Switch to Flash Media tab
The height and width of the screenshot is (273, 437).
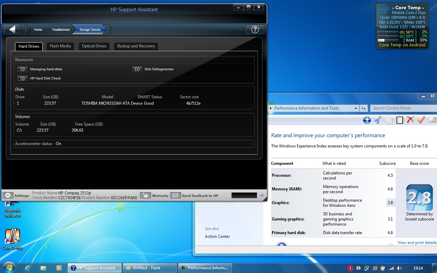click(x=60, y=46)
